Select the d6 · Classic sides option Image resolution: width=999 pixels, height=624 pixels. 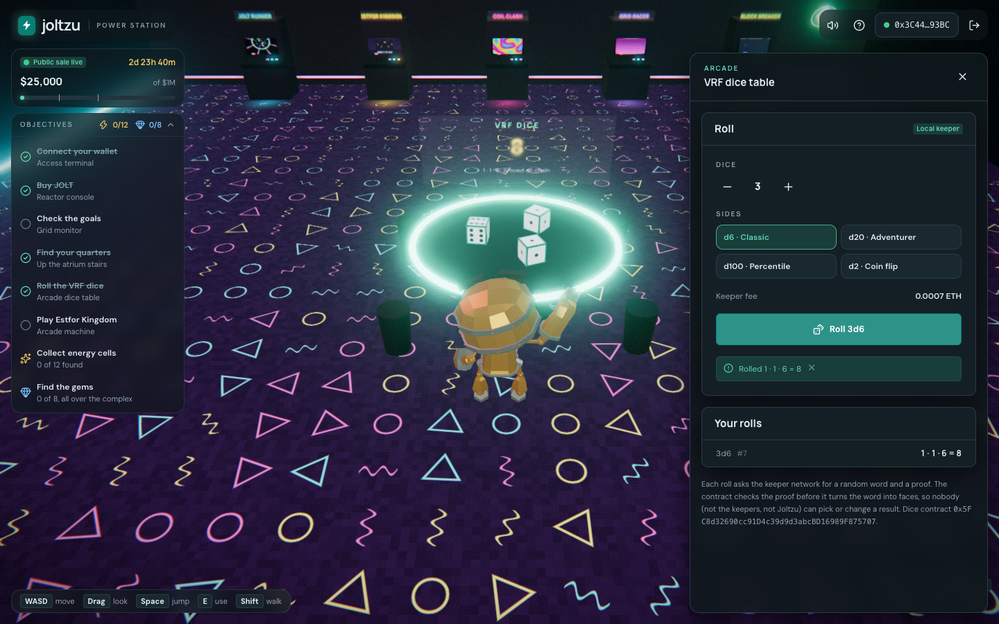click(776, 237)
